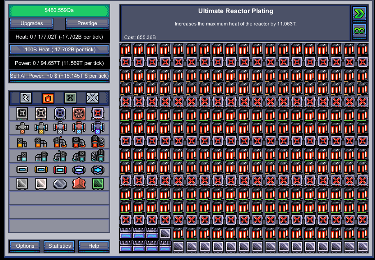Click the capacitor tile in grid's bottom-left corner
The image size is (375, 260).
tap(126, 246)
